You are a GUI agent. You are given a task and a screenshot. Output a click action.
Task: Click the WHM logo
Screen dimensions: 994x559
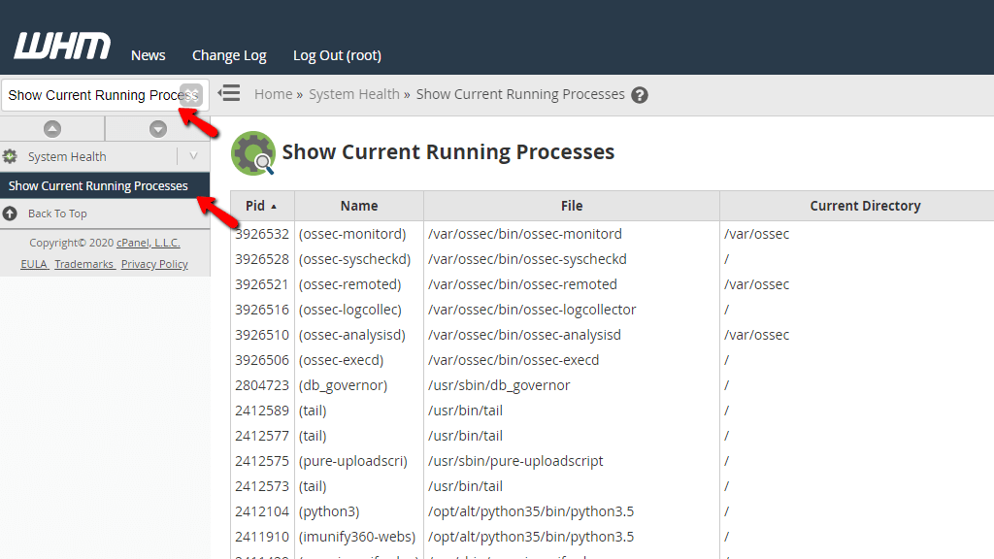coord(61,45)
